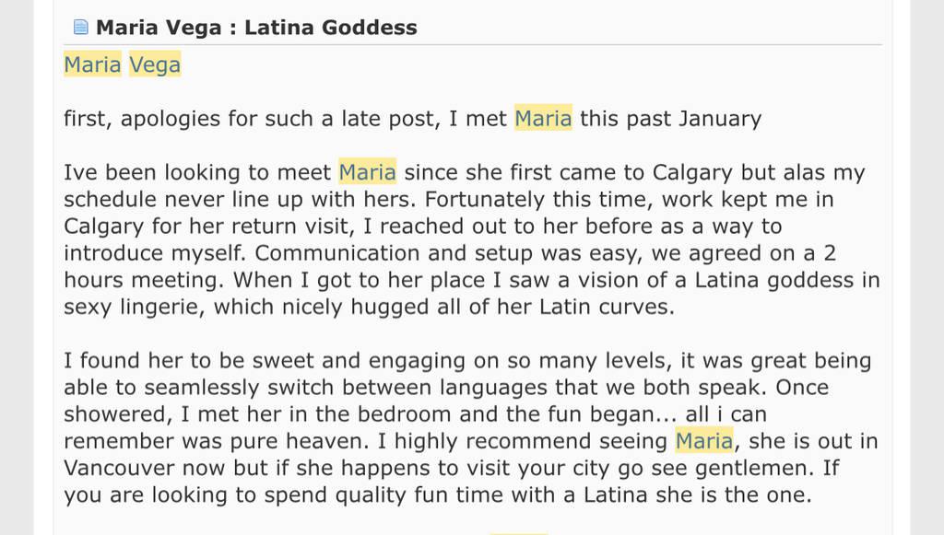This screenshot has height=535, width=944.
Task: Click highlighted "Maria" before "since she first came"
Action: (x=367, y=172)
